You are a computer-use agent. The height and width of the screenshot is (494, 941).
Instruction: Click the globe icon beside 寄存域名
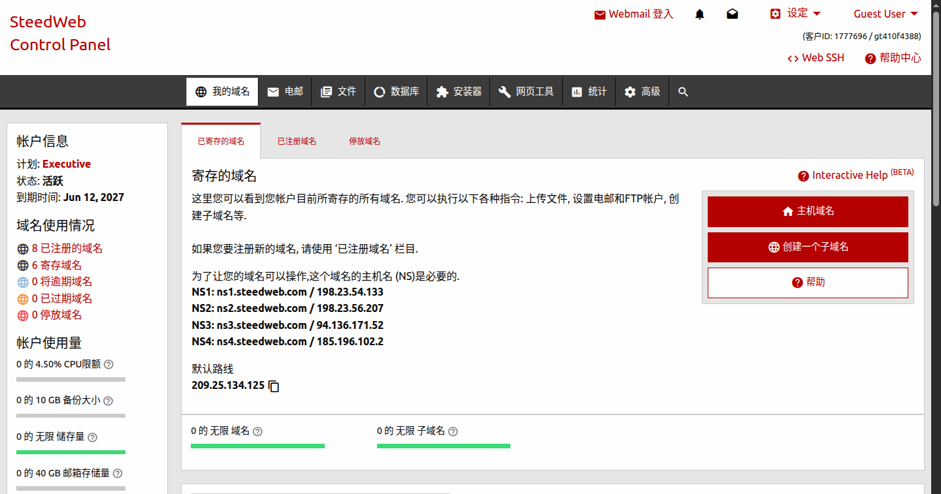click(23, 266)
